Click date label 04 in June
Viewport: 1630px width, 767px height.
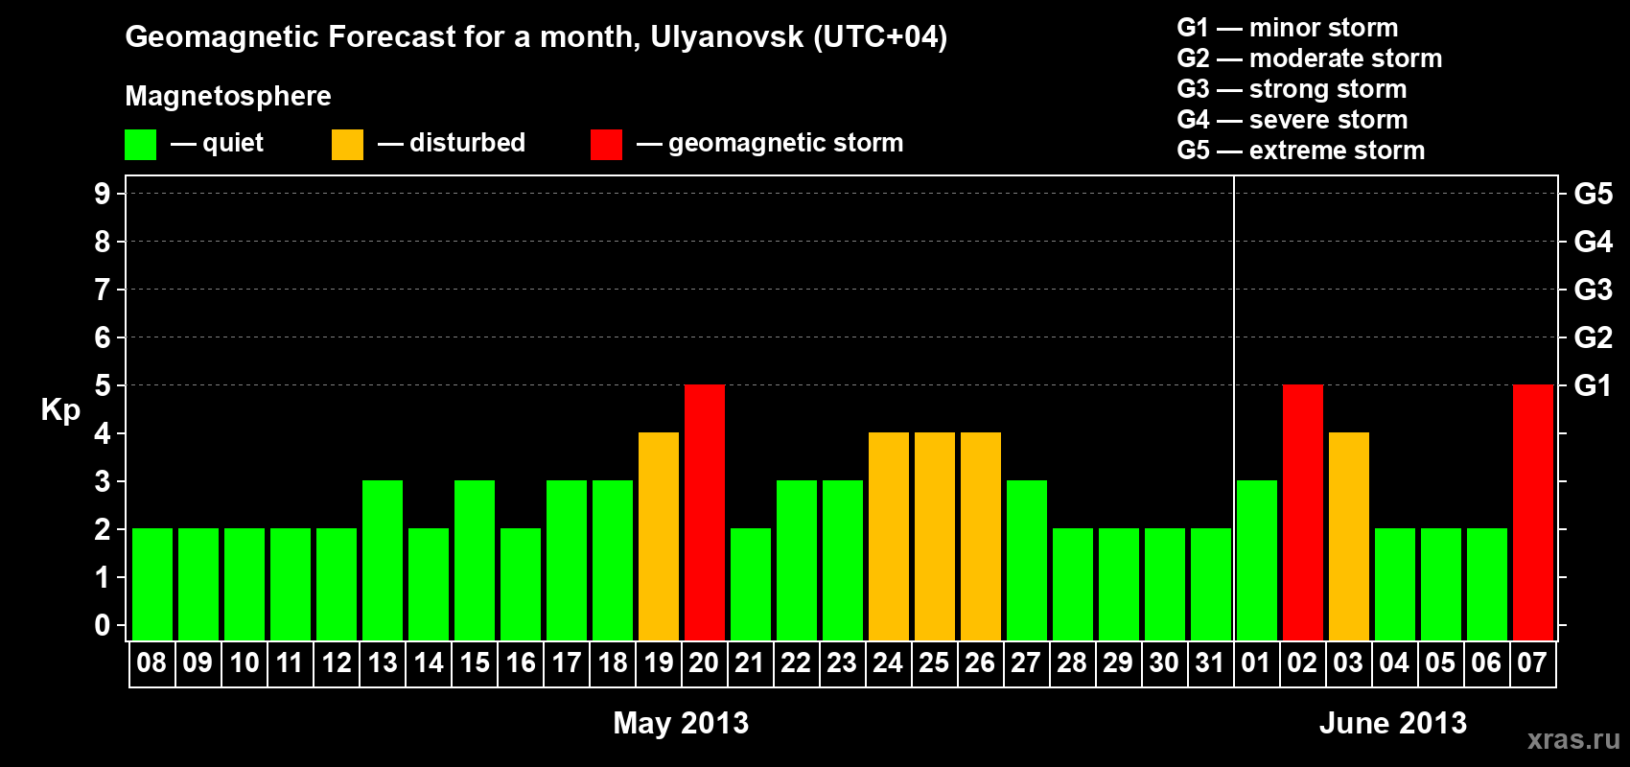(1394, 662)
